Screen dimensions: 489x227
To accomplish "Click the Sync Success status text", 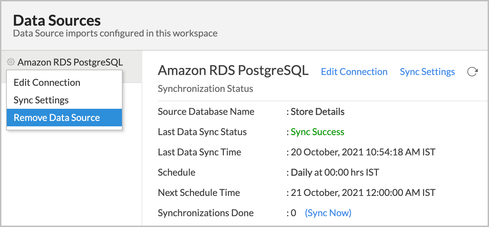I will coord(317,132).
